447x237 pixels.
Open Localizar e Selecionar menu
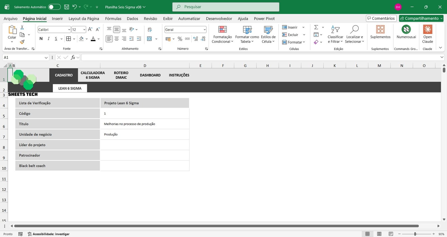(355, 35)
